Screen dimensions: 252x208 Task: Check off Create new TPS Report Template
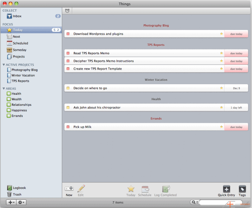(68, 69)
